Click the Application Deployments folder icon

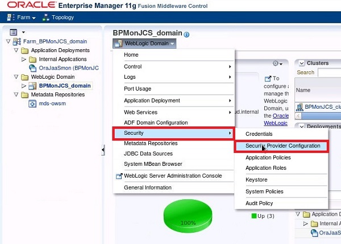(x=25, y=51)
